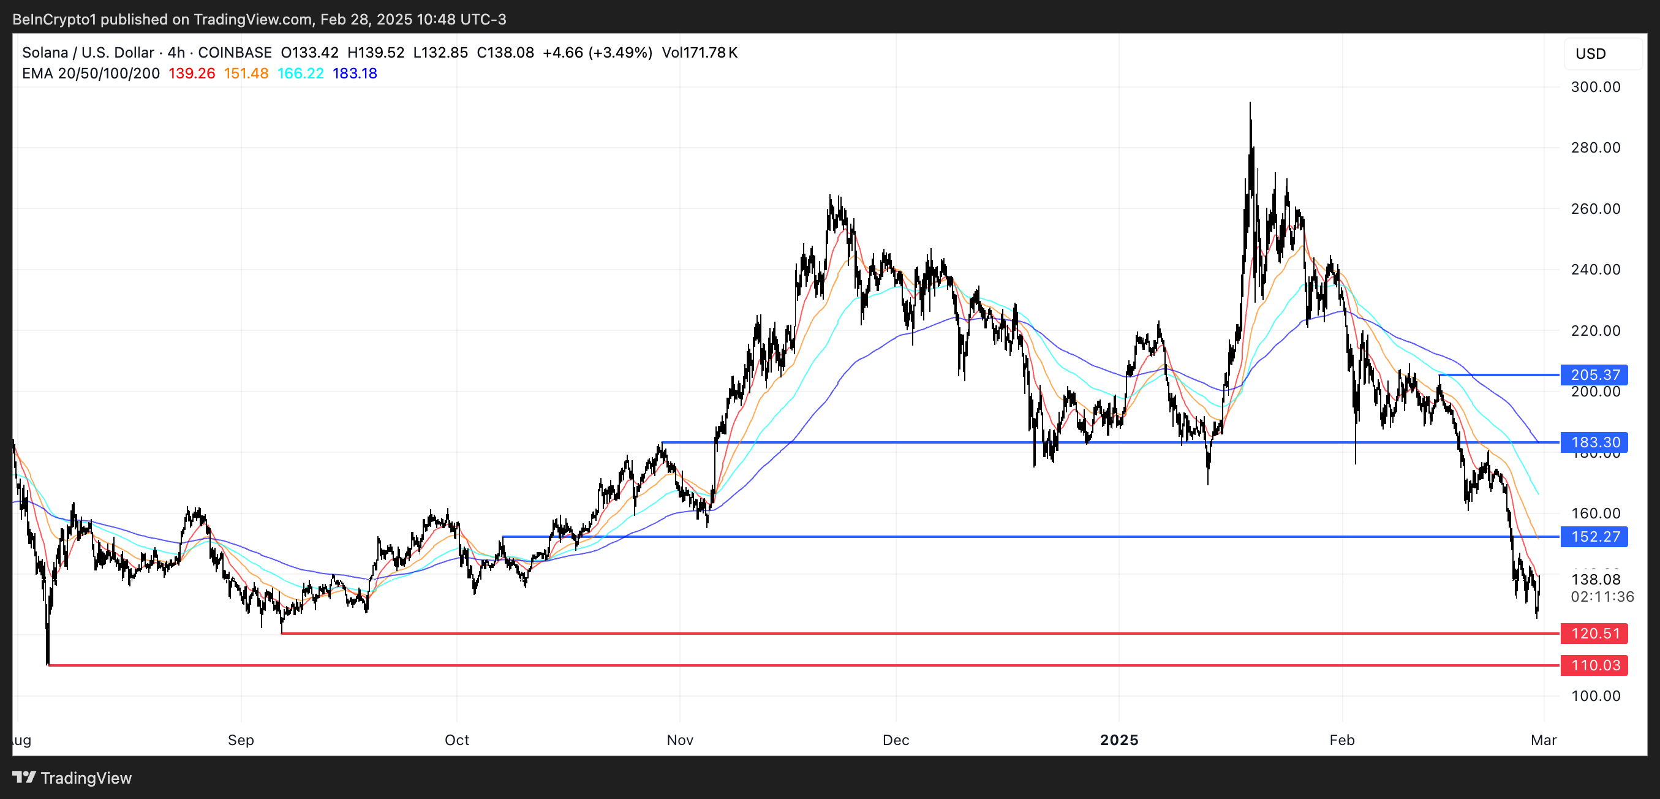Screen dimensions: 1660x799
Task: Click the 300.00 price scale label
Action: click(1596, 87)
